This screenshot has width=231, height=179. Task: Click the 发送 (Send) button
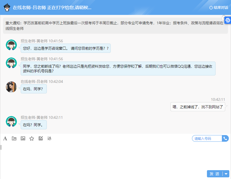[x=215, y=174]
